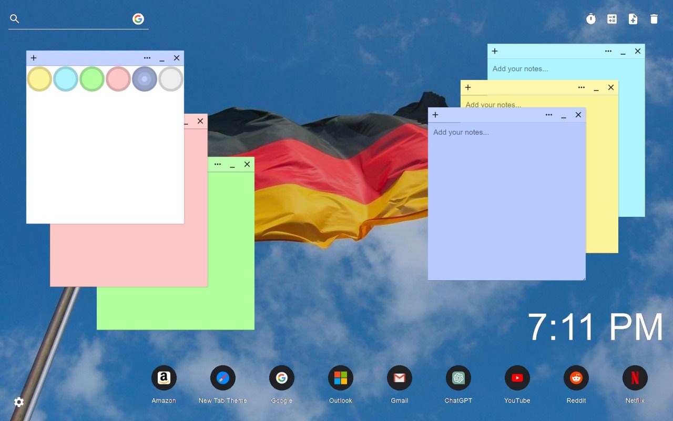Click the Google logo in search bar
The height and width of the screenshot is (421, 673).
pyautogui.click(x=138, y=19)
